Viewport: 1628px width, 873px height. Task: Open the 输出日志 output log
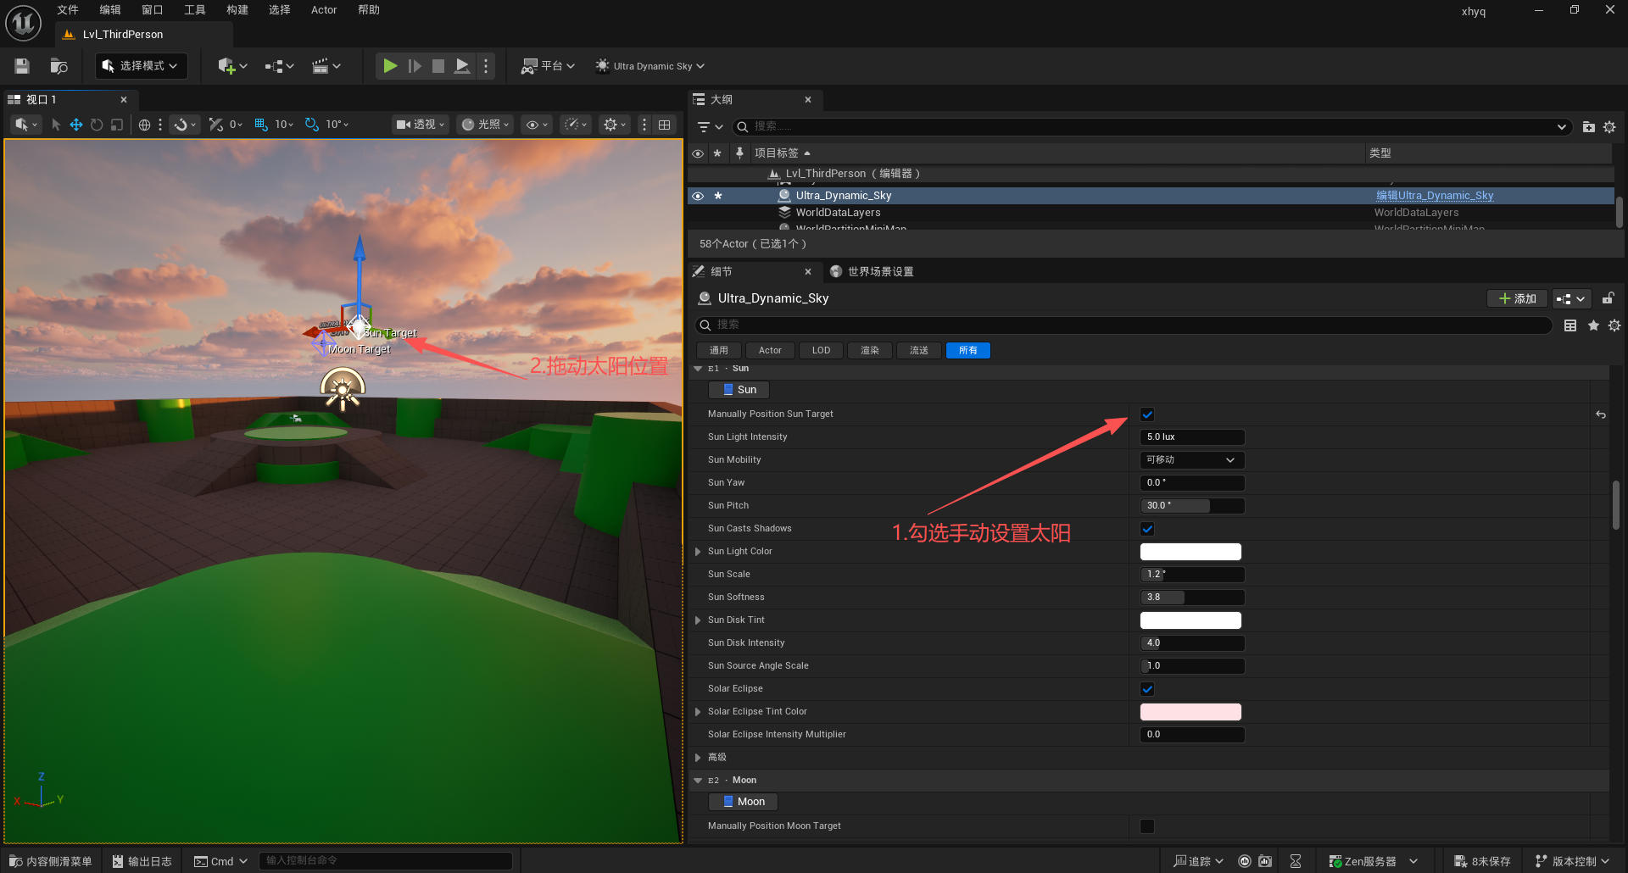[142, 861]
